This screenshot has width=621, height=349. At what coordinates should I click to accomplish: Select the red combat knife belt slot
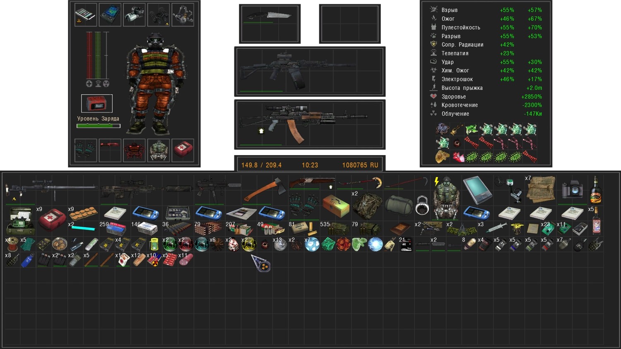click(x=110, y=150)
